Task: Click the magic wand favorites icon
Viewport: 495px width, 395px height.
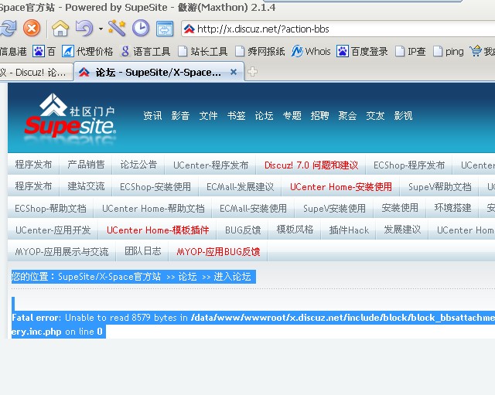Action: click(117, 28)
